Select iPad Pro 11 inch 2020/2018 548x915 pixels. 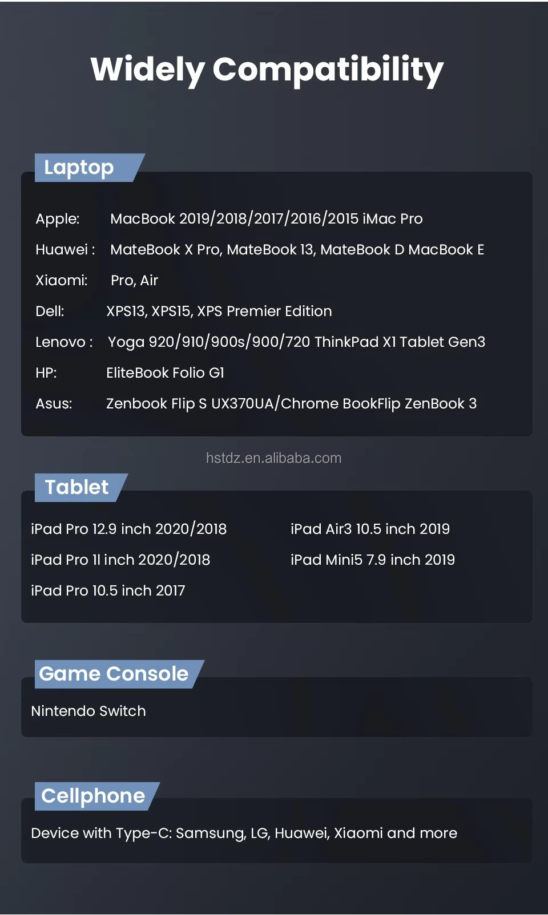(120, 560)
